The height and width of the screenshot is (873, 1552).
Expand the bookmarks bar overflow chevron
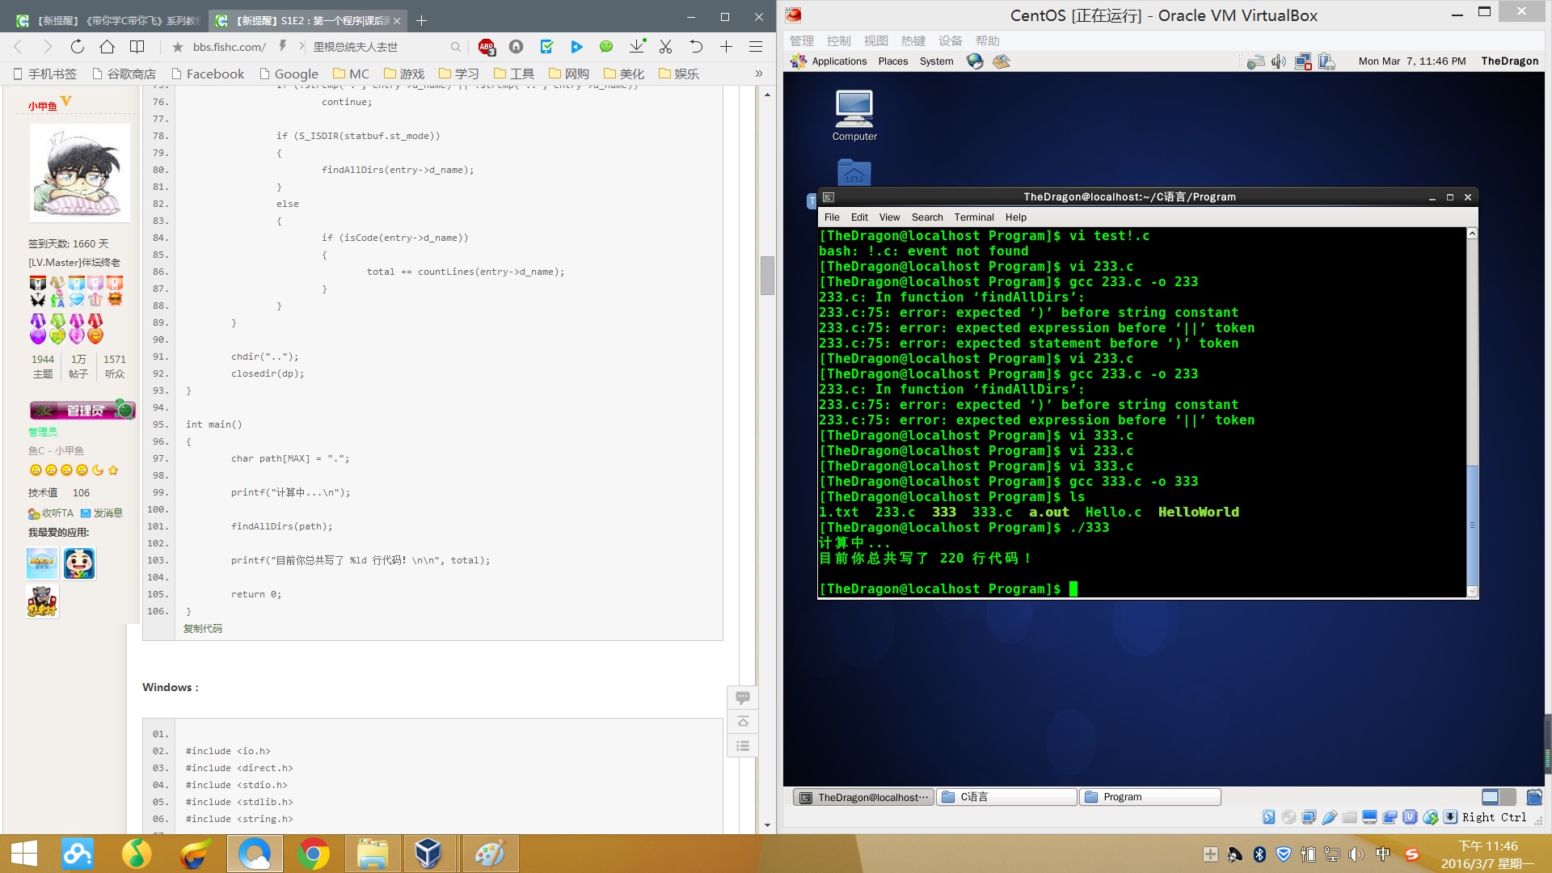coord(758,74)
